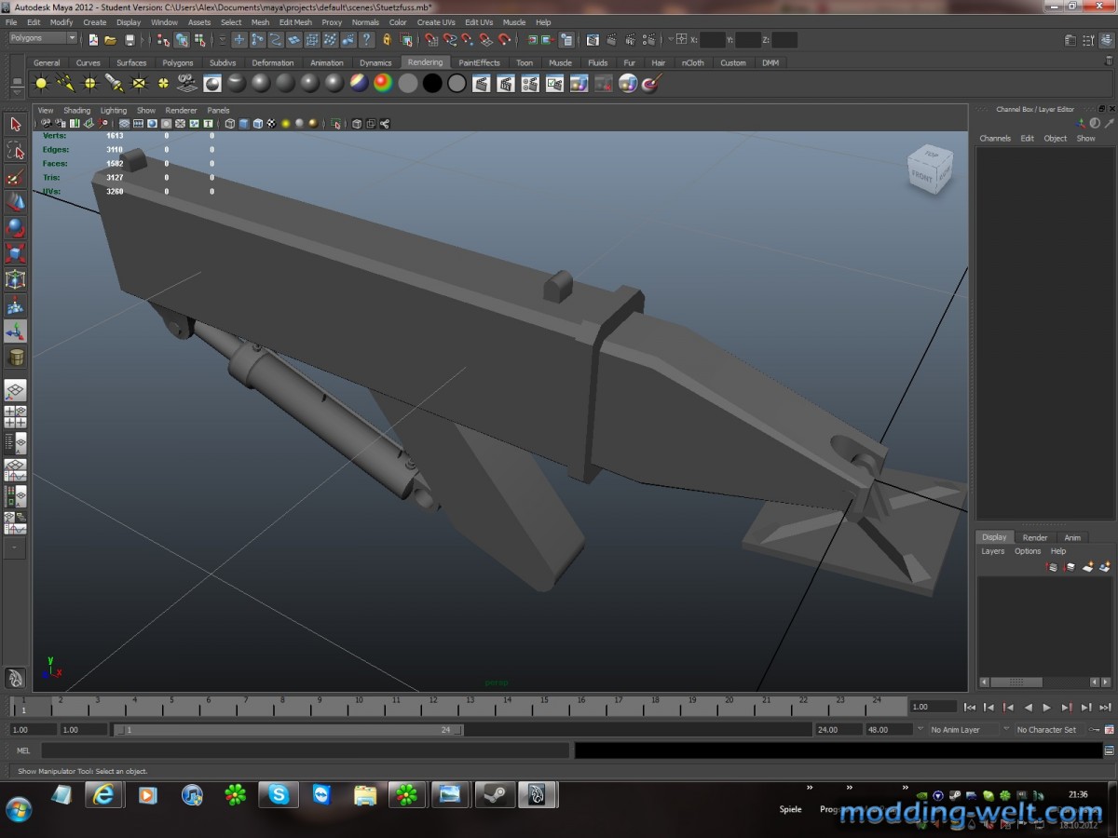Toggle smooth shade all in panel toolbar

click(x=244, y=124)
